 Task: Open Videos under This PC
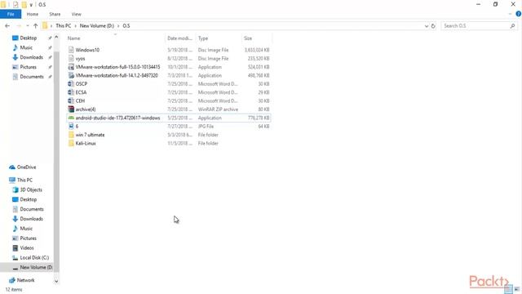click(x=27, y=248)
